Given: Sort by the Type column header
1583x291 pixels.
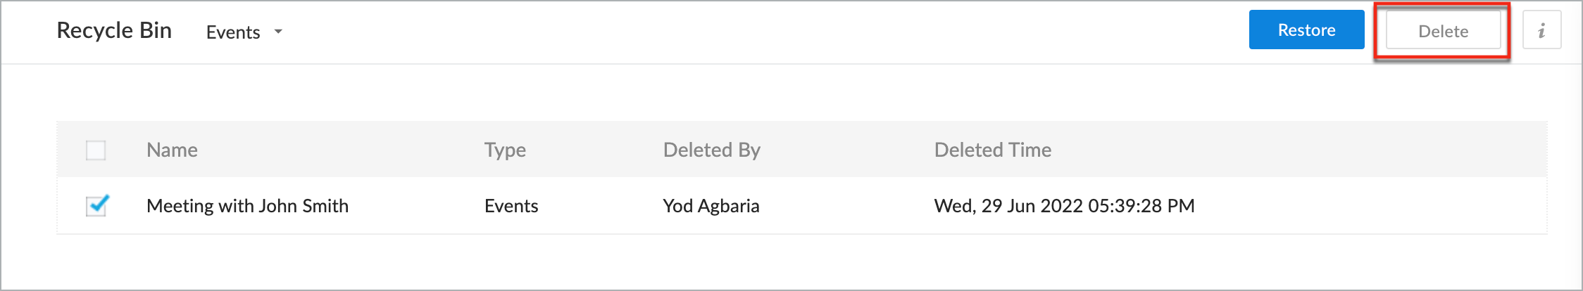Looking at the screenshot, I should click(x=505, y=150).
